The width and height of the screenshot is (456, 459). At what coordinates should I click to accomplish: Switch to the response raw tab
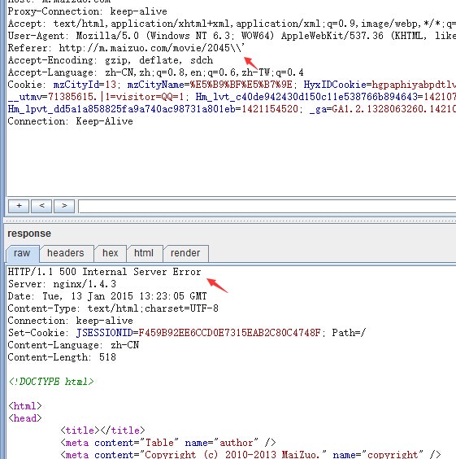(x=22, y=253)
